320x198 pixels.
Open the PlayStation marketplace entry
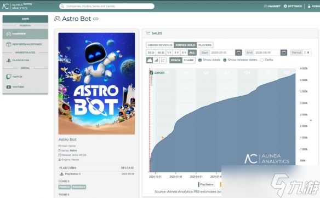click(25, 60)
